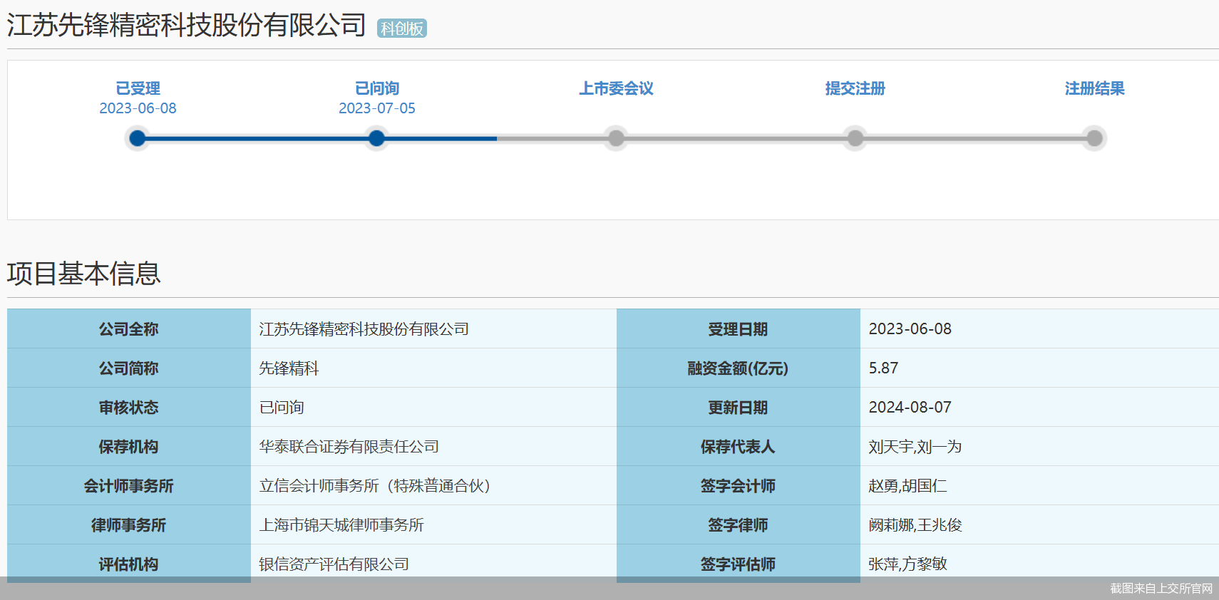This screenshot has height=600, width=1219.
Task: Click the value 阙莉娜,王兆俊
Action: (915, 525)
